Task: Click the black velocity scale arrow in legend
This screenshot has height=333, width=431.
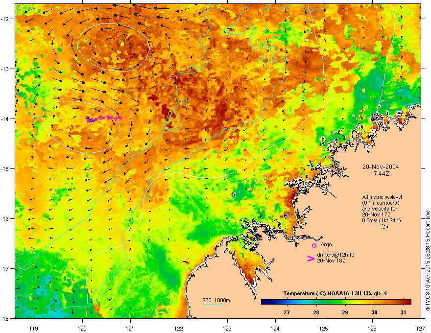Action: tap(379, 227)
